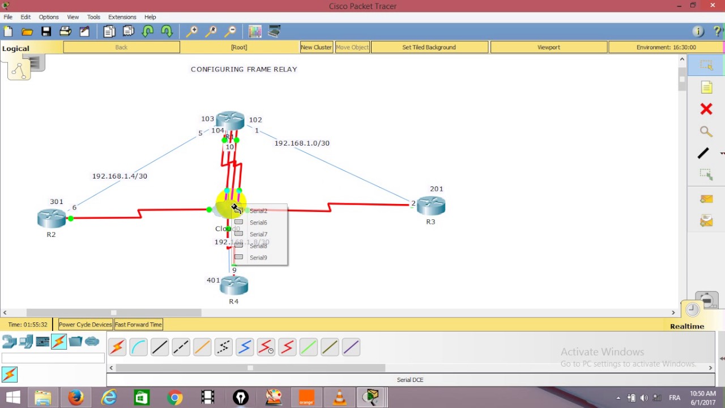Image resolution: width=725 pixels, height=408 pixels.
Task: Click Fast Forward Time
Action: click(x=139, y=325)
